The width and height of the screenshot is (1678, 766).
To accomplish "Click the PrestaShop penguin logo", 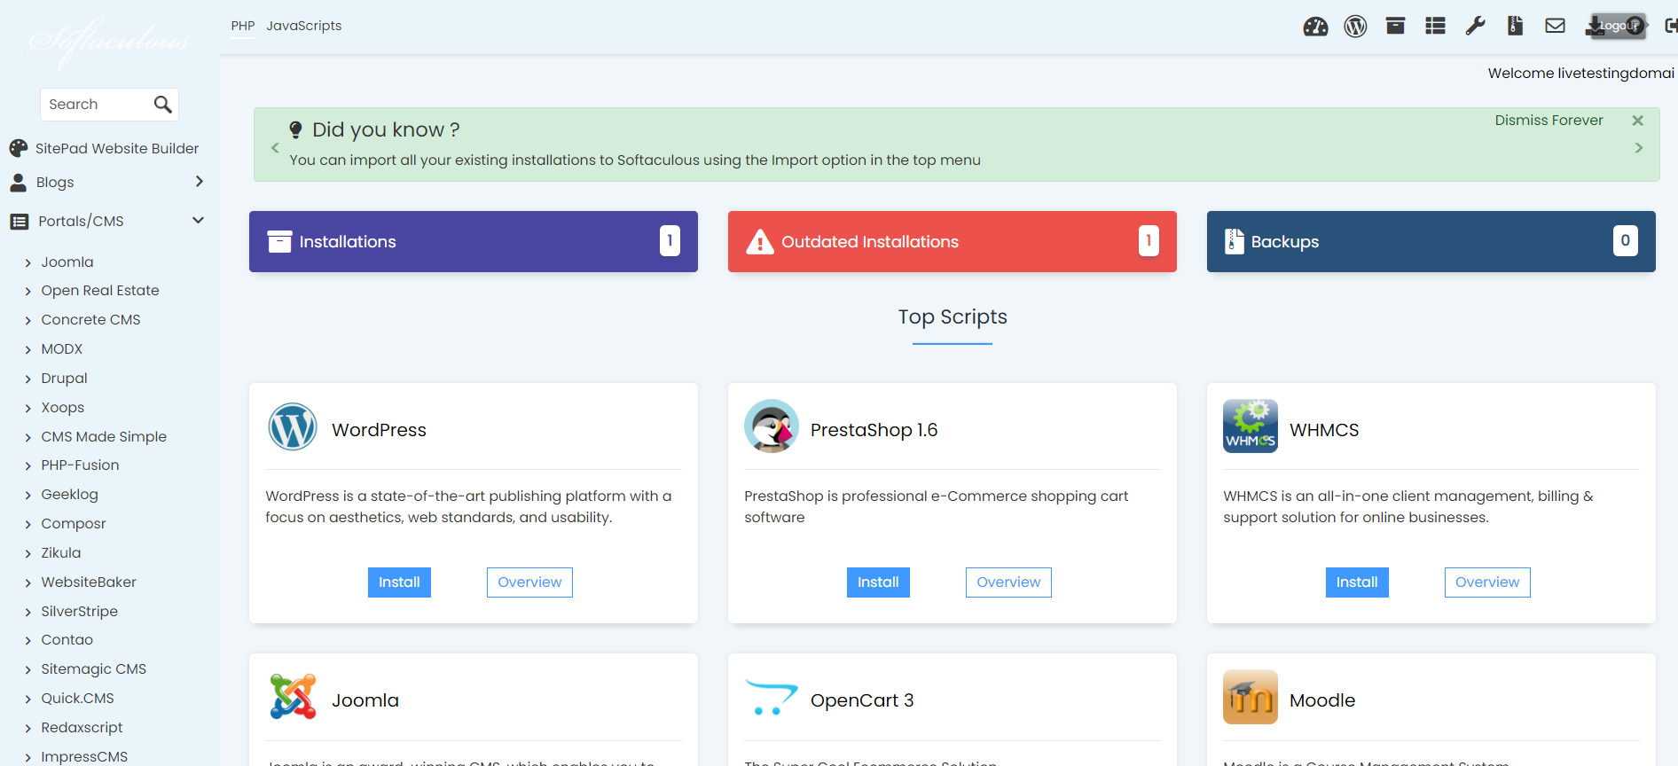I will [772, 426].
